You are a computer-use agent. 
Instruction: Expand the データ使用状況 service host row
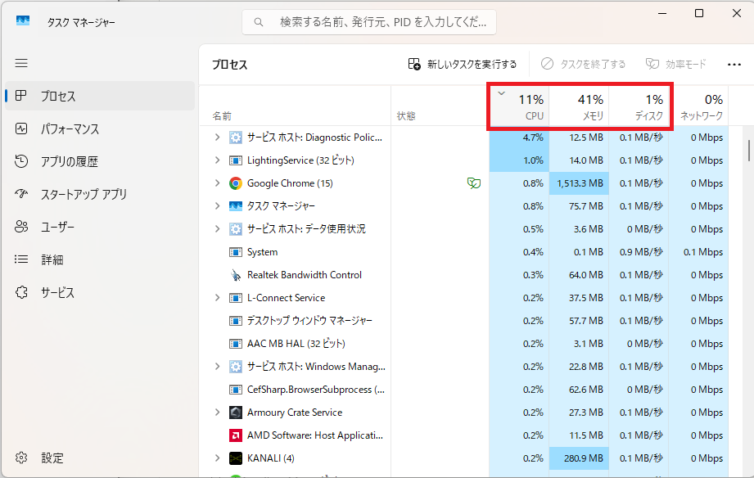[217, 229]
